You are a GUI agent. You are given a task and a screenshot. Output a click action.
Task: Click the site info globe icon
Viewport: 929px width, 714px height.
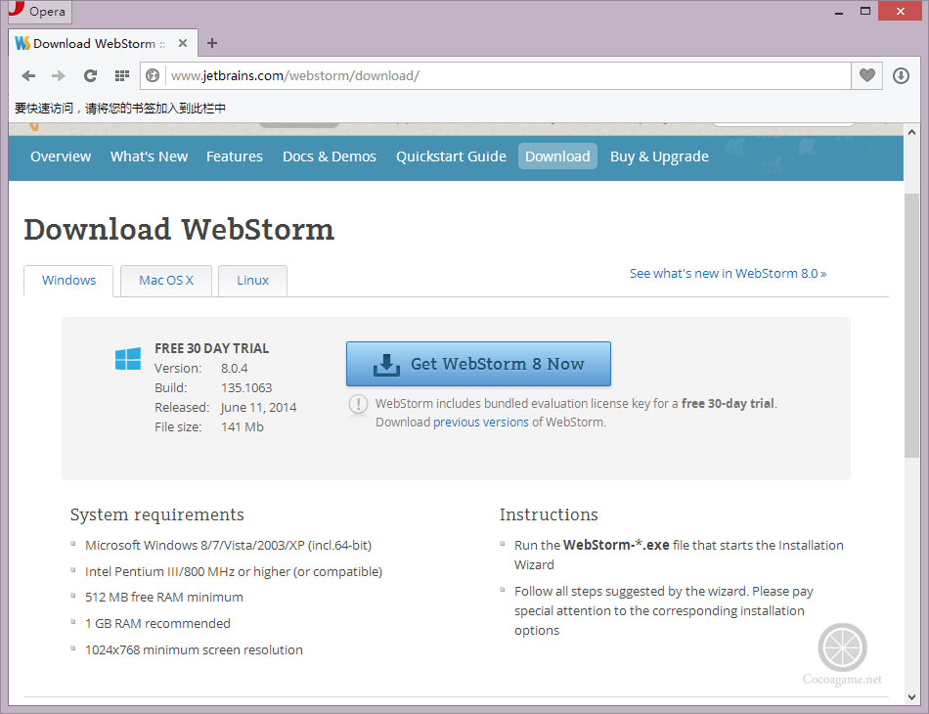pos(153,76)
